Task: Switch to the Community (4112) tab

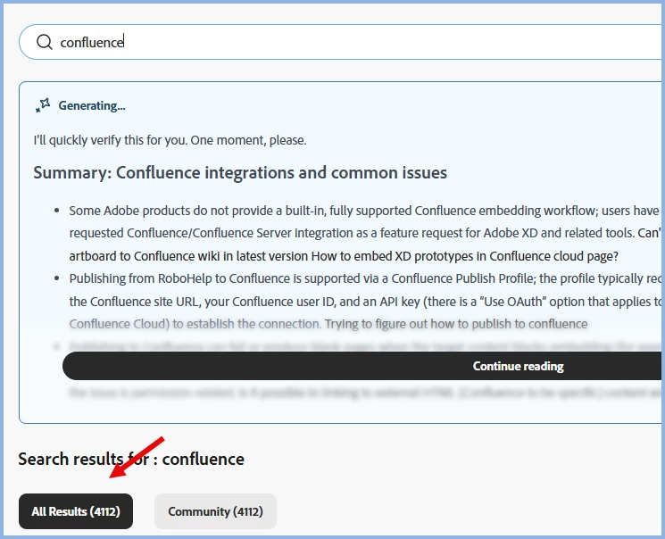Action: (215, 511)
